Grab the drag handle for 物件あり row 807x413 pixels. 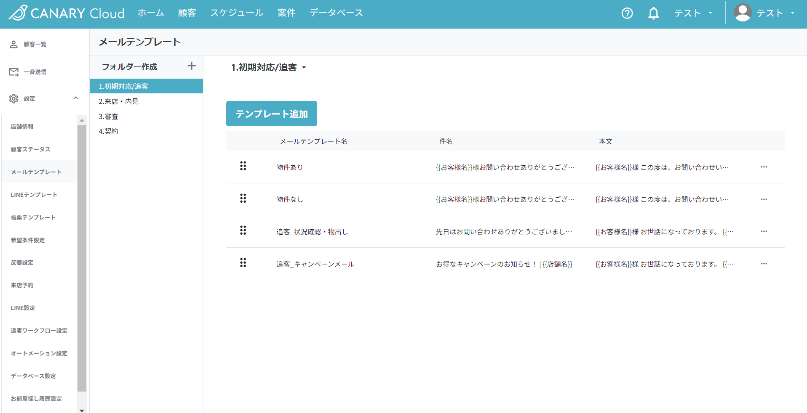click(243, 166)
